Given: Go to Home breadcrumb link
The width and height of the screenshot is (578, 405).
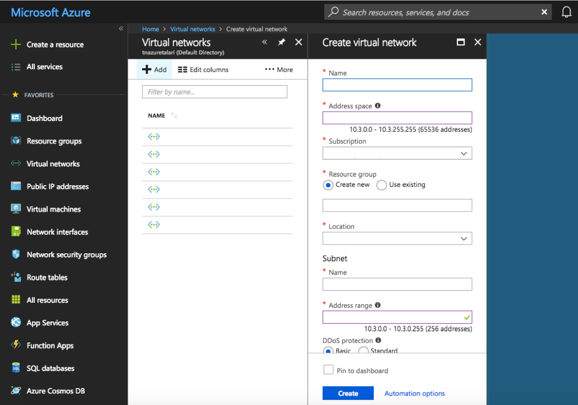Looking at the screenshot, I should point(150,29).
